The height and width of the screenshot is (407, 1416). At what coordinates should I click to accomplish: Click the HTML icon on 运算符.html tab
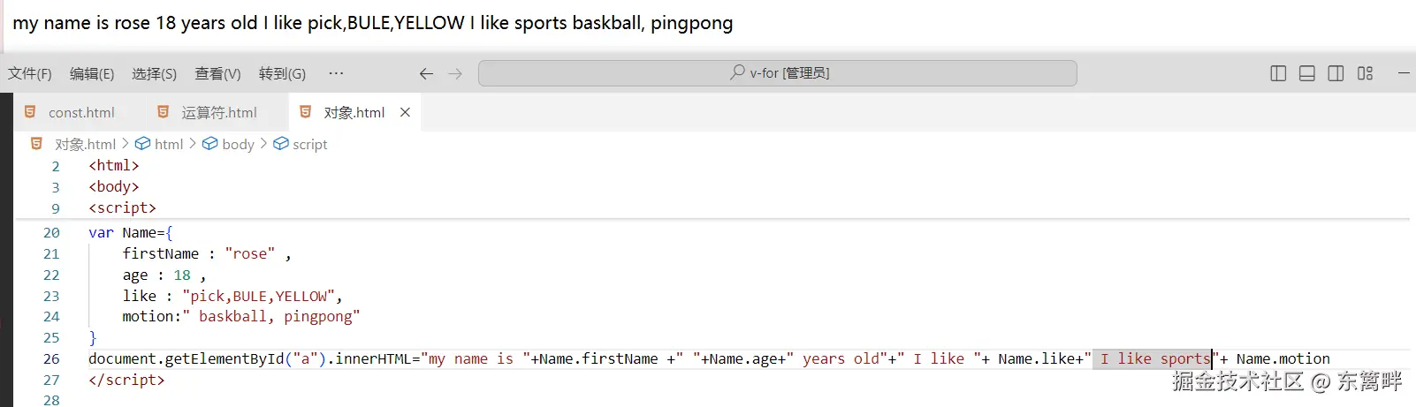click(163, 112)
